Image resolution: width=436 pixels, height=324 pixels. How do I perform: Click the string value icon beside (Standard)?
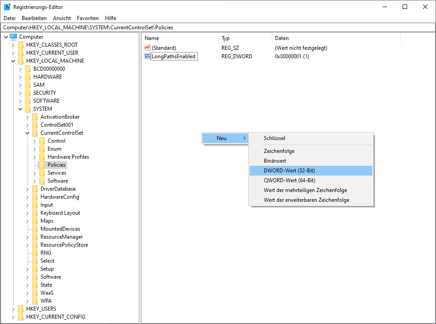pyautogui.click(x=147, y=48)
